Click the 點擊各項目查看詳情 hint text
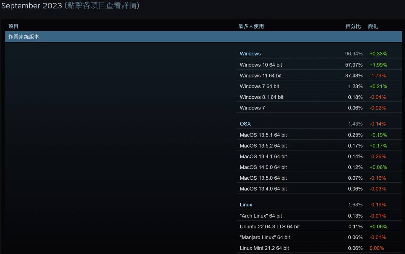405x254 pixels. (x=102, y=6)
